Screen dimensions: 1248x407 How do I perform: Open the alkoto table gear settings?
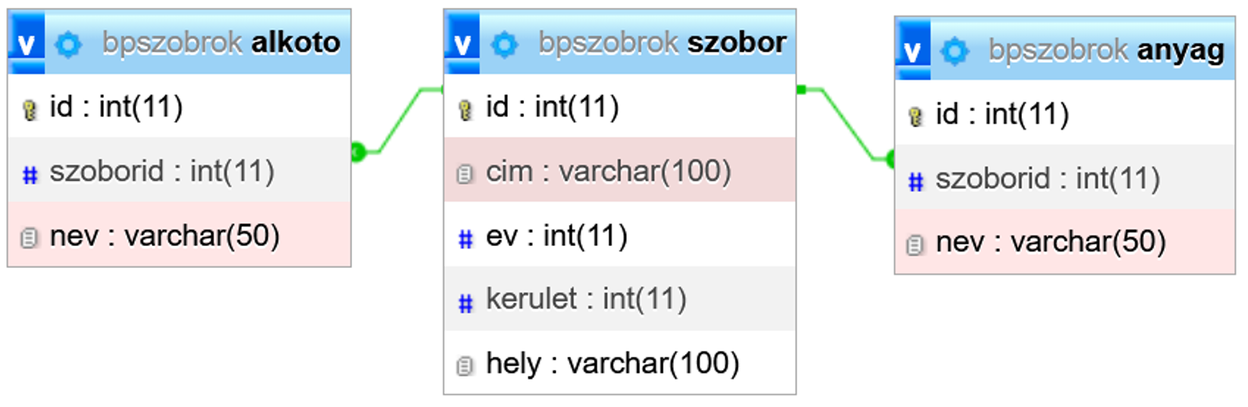click(x=68, y=45)
